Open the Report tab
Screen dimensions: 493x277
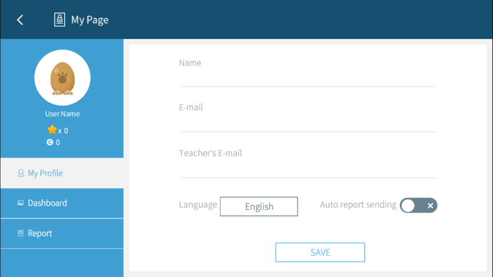tap(62, 233)
